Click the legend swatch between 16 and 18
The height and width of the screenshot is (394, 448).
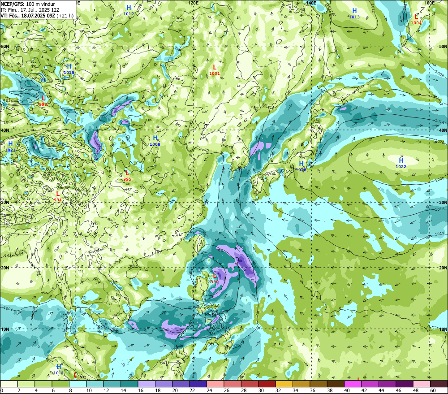(146, 384)
